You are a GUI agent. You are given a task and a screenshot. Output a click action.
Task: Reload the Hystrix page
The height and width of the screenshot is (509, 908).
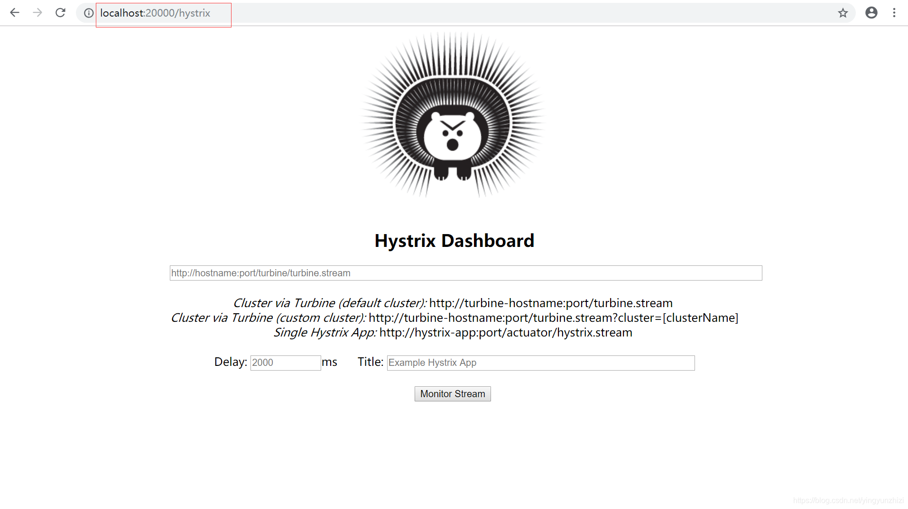pos(60,13)
